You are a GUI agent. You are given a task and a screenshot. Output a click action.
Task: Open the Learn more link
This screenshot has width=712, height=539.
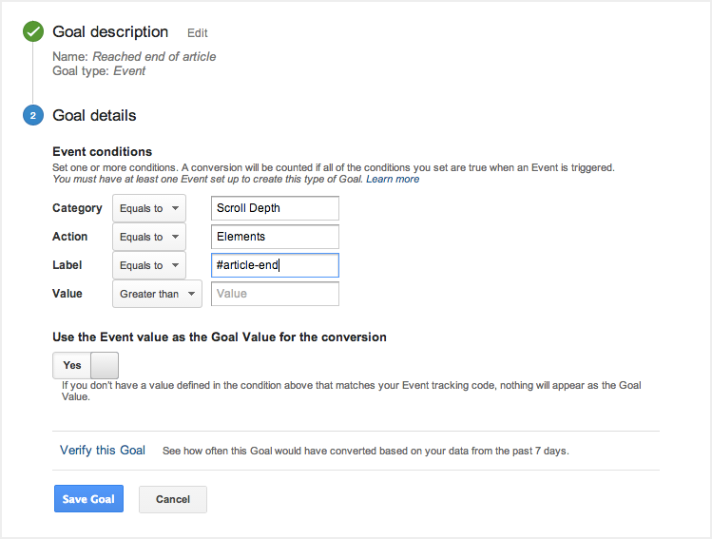(x=393, y=179)
